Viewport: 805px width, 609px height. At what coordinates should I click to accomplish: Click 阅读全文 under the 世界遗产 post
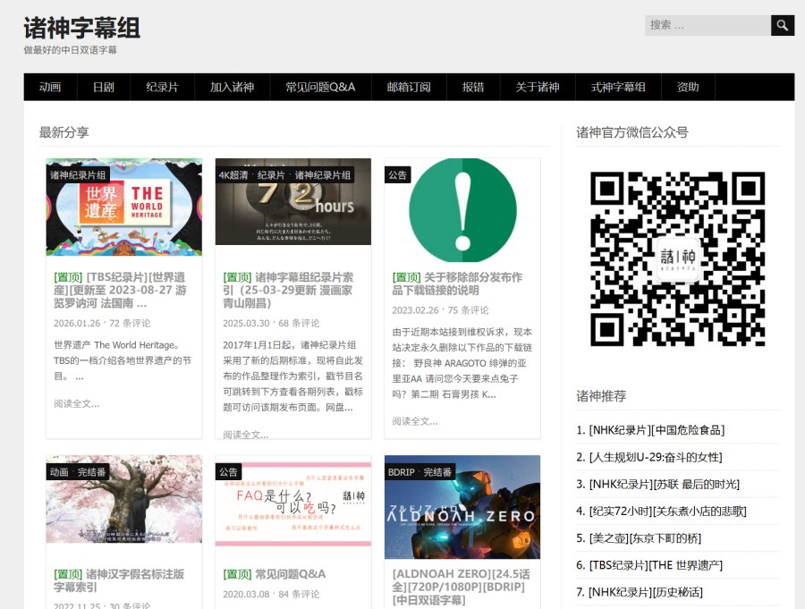coord(76,403)
